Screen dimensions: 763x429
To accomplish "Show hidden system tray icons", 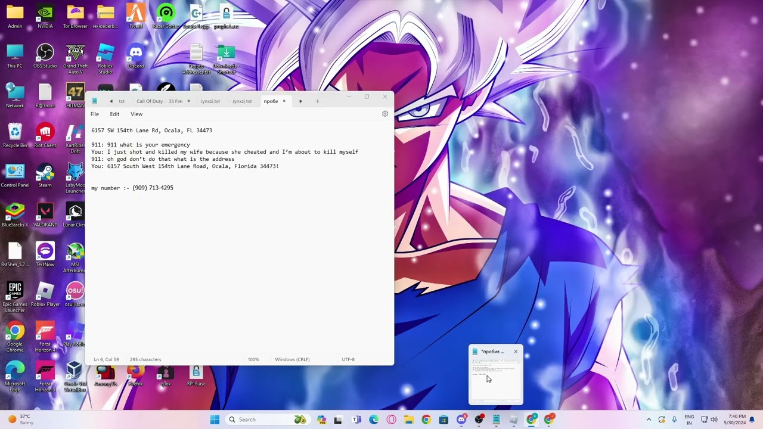I will coord(649,419).
